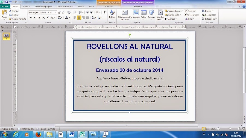Select page 1 thumbnail in navigation pane

click(x=6, y=36)
